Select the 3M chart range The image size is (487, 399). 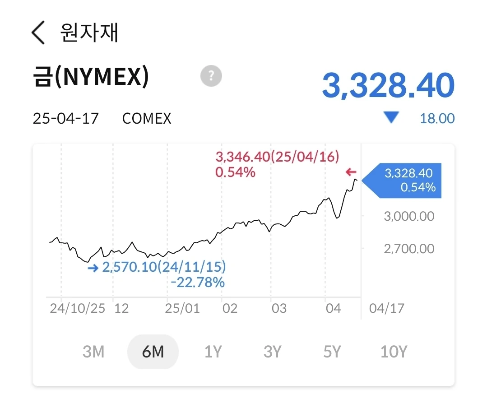[93, 352]
